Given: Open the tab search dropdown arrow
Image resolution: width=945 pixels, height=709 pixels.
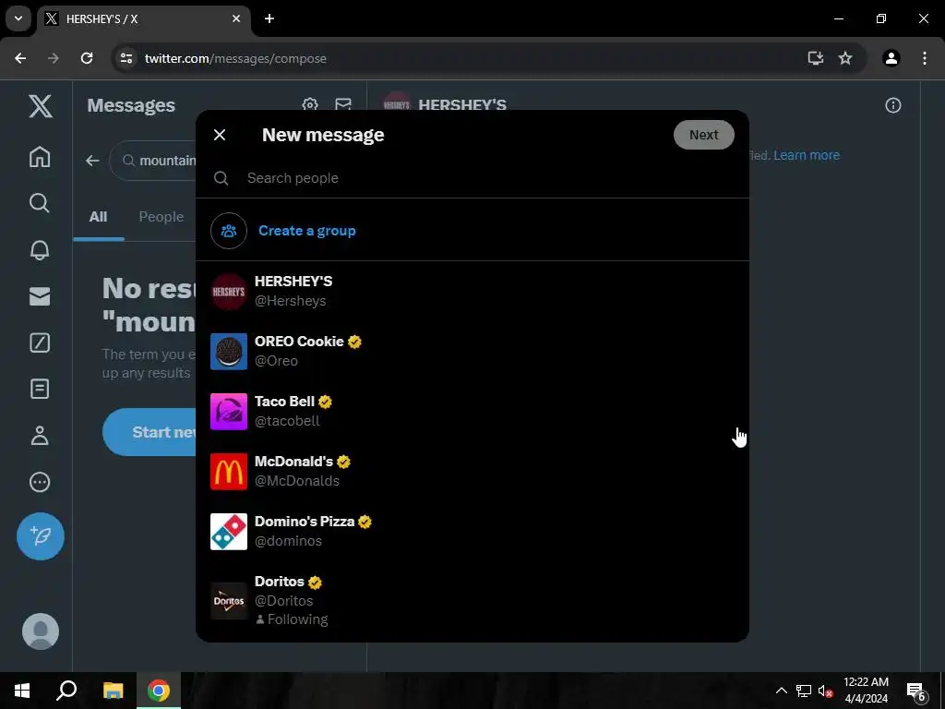Looking at the screenshot, I should coord(18,18).
